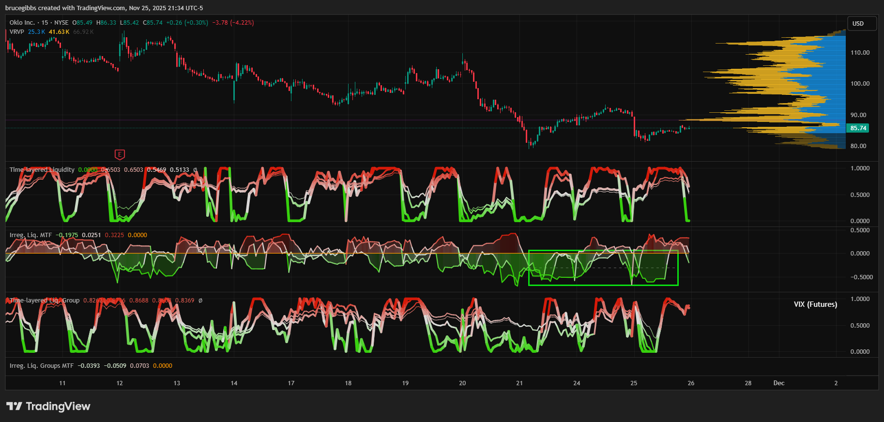Click the ø symbol after Time-layered Liquidity values

[195, 170]
